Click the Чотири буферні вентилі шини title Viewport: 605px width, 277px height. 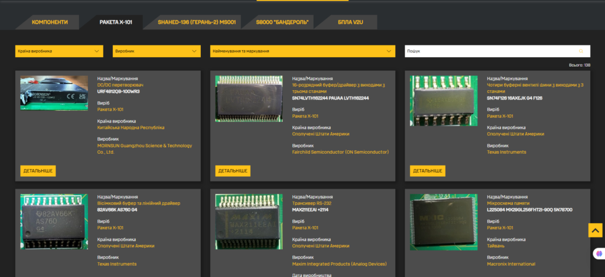535,88
